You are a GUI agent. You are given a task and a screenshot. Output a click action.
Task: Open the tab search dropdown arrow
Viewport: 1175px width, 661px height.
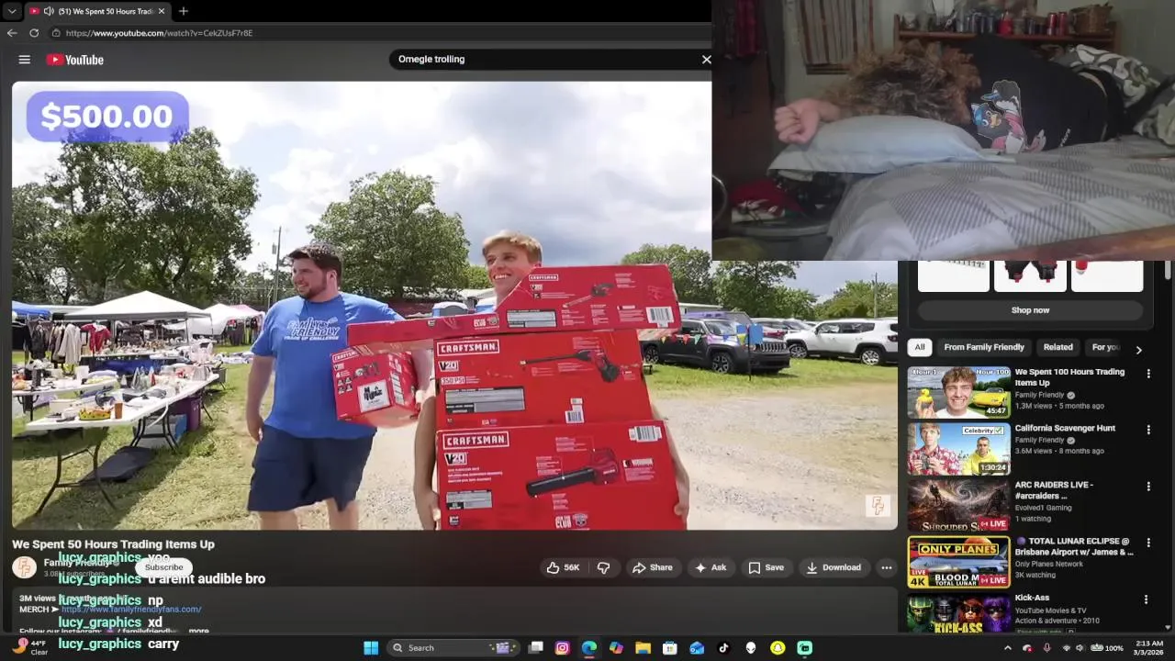pyautogui.click(x=11, y=11)
